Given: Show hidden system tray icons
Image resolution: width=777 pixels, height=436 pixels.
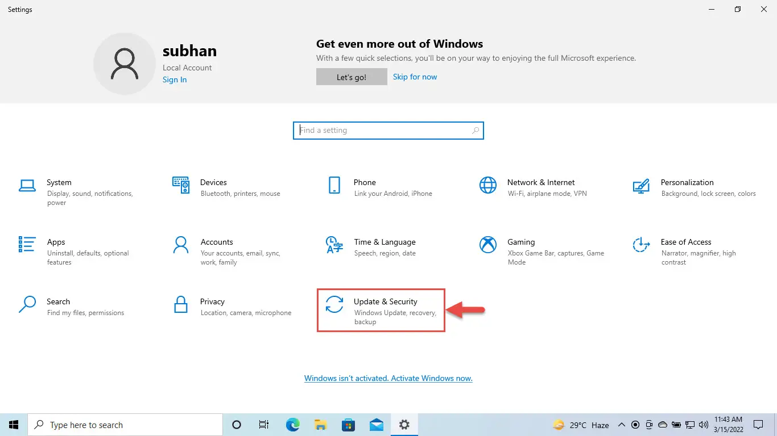Looking at the screenshot, I should point(621,425).
